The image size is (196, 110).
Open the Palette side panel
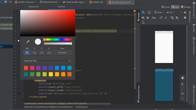click(x=138, y=17)
